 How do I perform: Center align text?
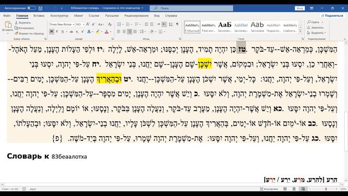[x=124, y=32]
